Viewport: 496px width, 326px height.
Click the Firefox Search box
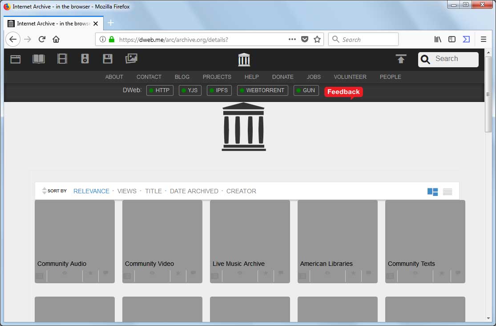[x=363, y=40]
